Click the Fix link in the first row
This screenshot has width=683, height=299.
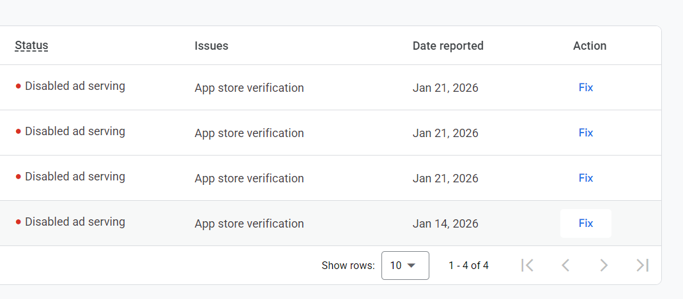pos(586,87)
